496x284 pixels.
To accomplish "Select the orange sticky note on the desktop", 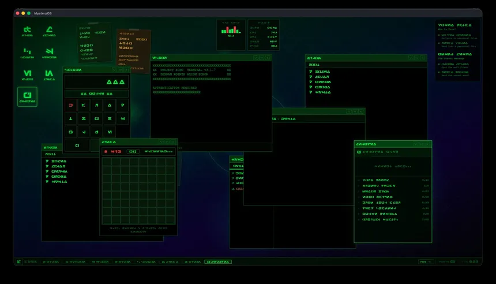I will 133,50.
